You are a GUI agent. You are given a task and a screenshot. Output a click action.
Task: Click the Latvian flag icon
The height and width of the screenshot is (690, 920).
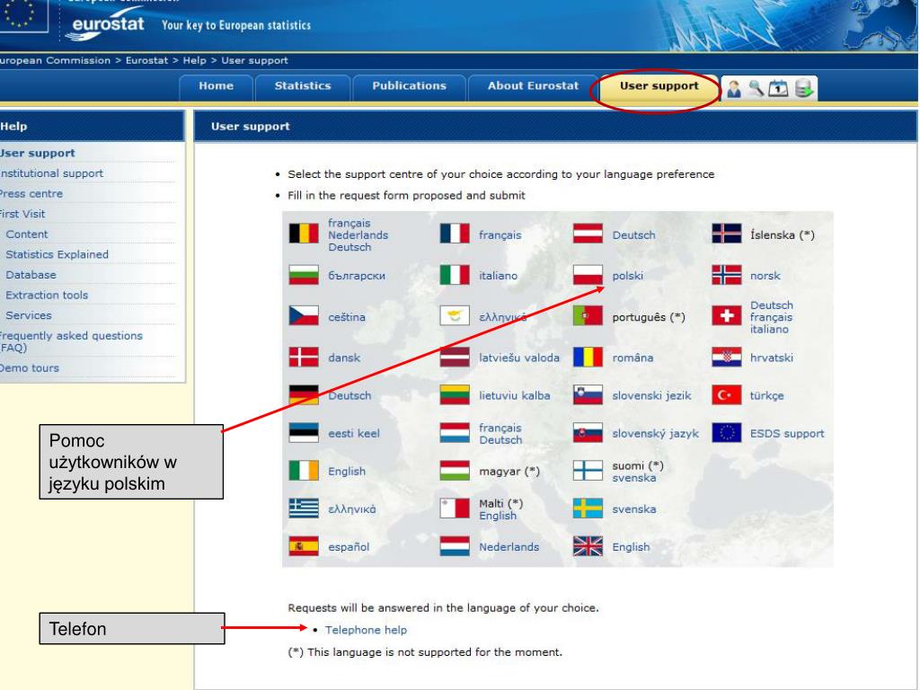455,357
